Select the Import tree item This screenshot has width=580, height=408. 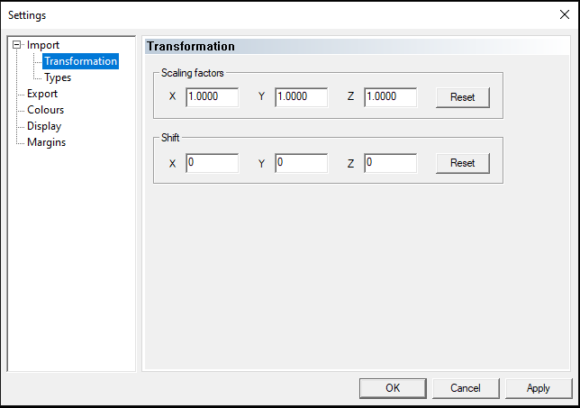pos(43,45)
